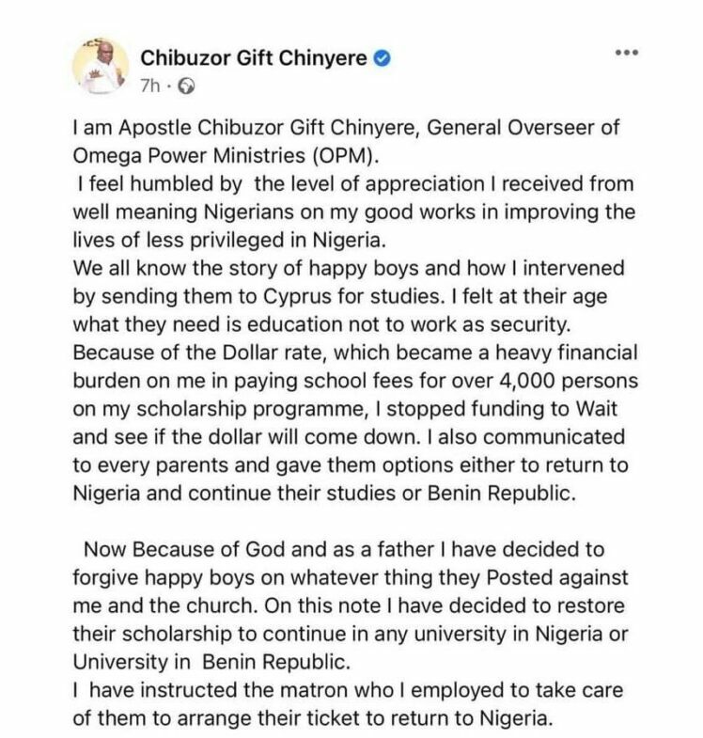Image resolution: width=703 pixels, height=738 pixels.
Task: Click the line 'forgive happy boys on whatever'
Action: click(x=348, y=577)
